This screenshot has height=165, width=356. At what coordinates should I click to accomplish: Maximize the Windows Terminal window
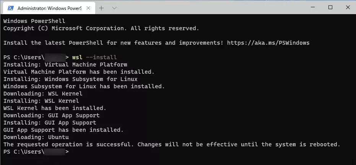[330, 8]
